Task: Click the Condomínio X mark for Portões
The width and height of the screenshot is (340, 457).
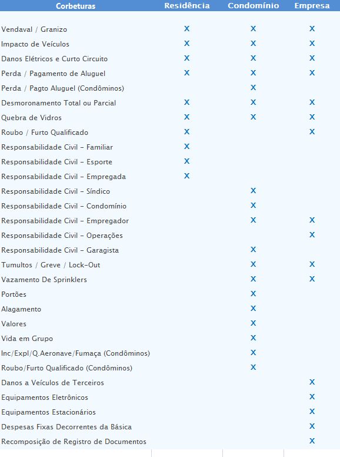Action: coord(254,293)
